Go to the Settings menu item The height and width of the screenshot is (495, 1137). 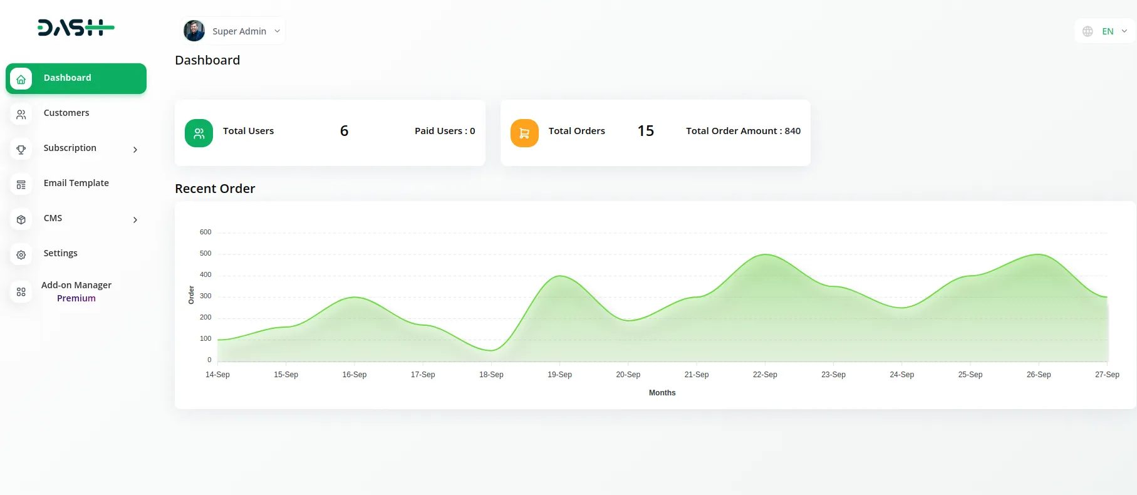[60, 253]
